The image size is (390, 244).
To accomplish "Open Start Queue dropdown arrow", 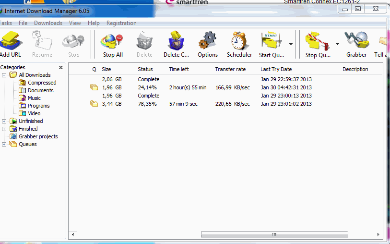I will tap(291, 44).
